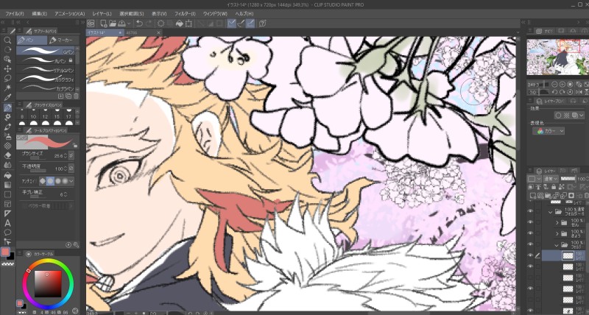589x315 pixels.
Task: Hide the currently selected layer via eye
Action: point(530,255)
